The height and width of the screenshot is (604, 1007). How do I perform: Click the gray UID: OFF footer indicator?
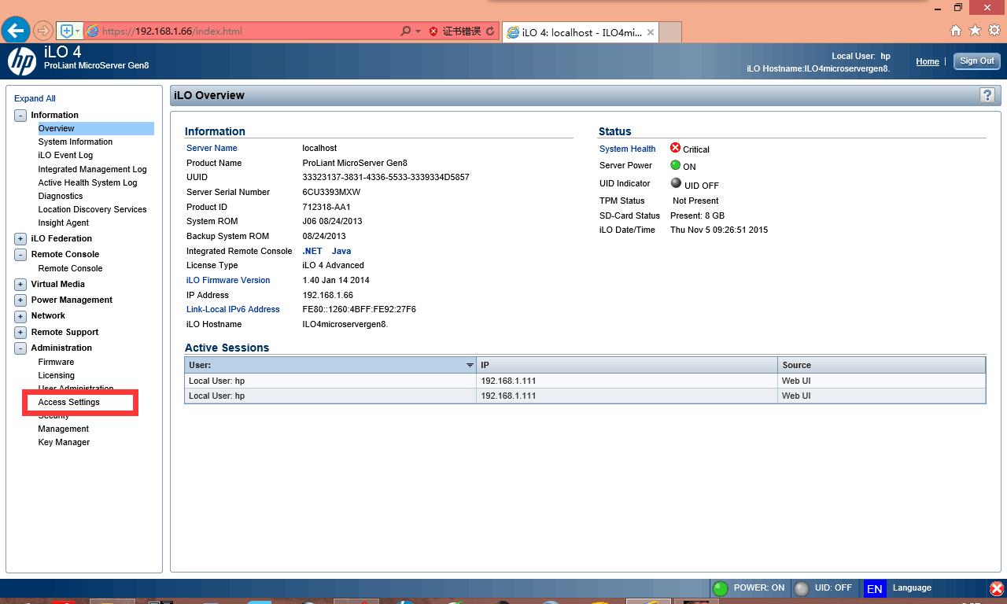coord(802,588)
